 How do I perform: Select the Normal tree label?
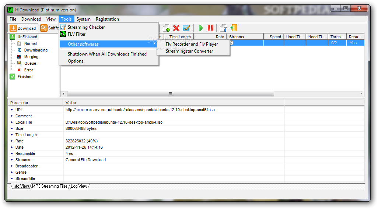30,43
